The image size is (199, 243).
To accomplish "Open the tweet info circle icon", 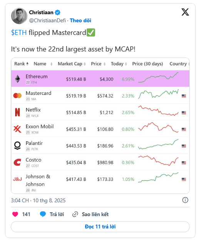I will (185, 200).
